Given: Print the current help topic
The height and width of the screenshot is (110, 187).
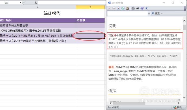Looking at the screenshot, I should (x=133, y=8).
